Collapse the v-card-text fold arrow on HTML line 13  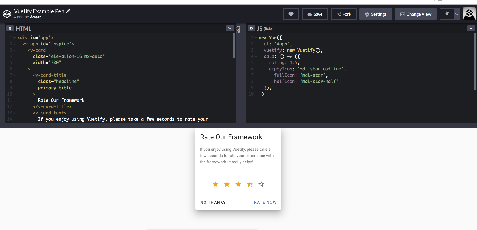(x=15, y=113)
